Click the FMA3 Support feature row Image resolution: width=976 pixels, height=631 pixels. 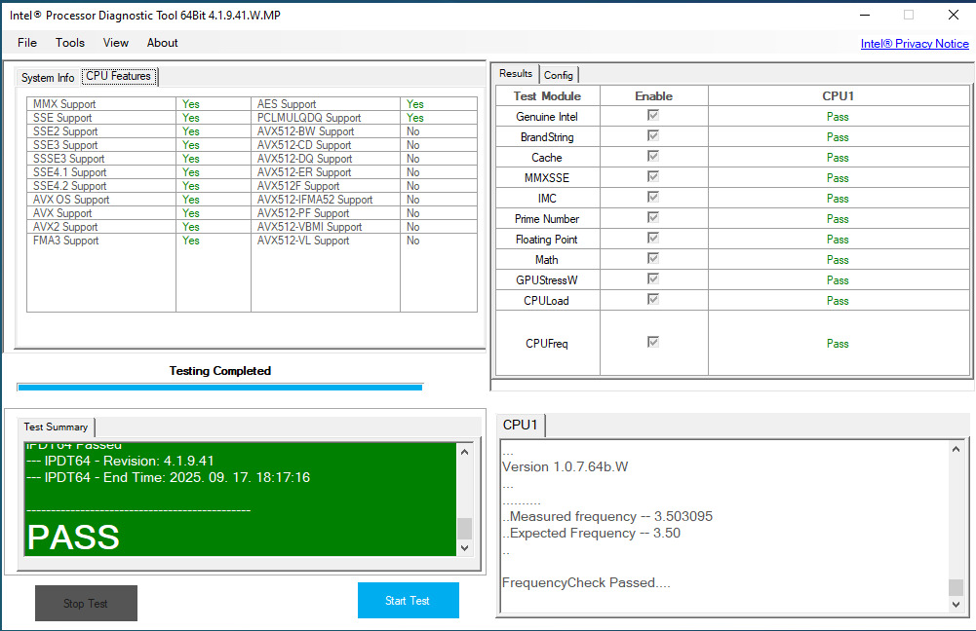138,241
